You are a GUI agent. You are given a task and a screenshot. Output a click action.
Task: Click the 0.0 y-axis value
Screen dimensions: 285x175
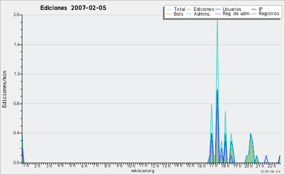click(x=16, y=163)
